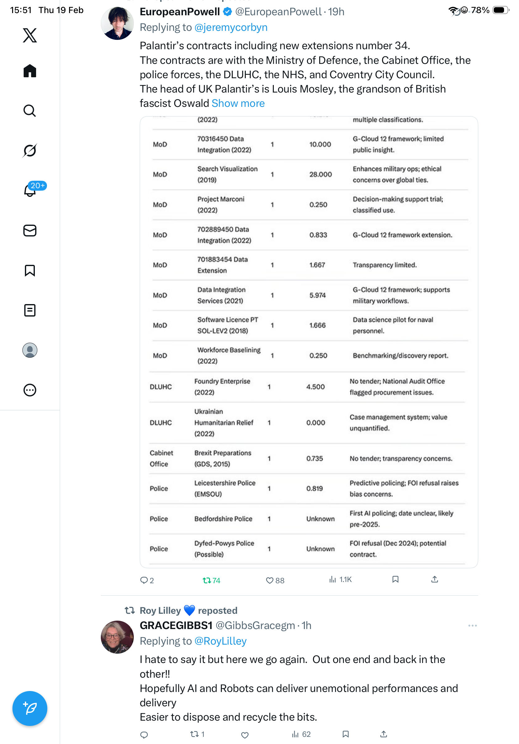519x744 pixels.
Task: Open the @RoyLilley mention link
Action: [x=220, y=641]
